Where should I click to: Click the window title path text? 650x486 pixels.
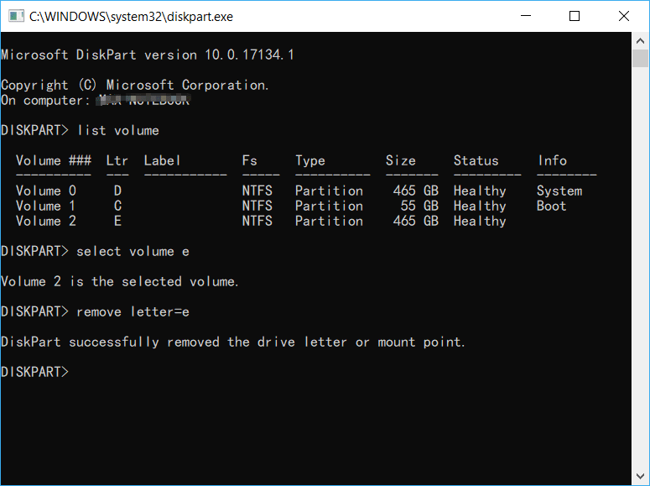pos(132,16)
